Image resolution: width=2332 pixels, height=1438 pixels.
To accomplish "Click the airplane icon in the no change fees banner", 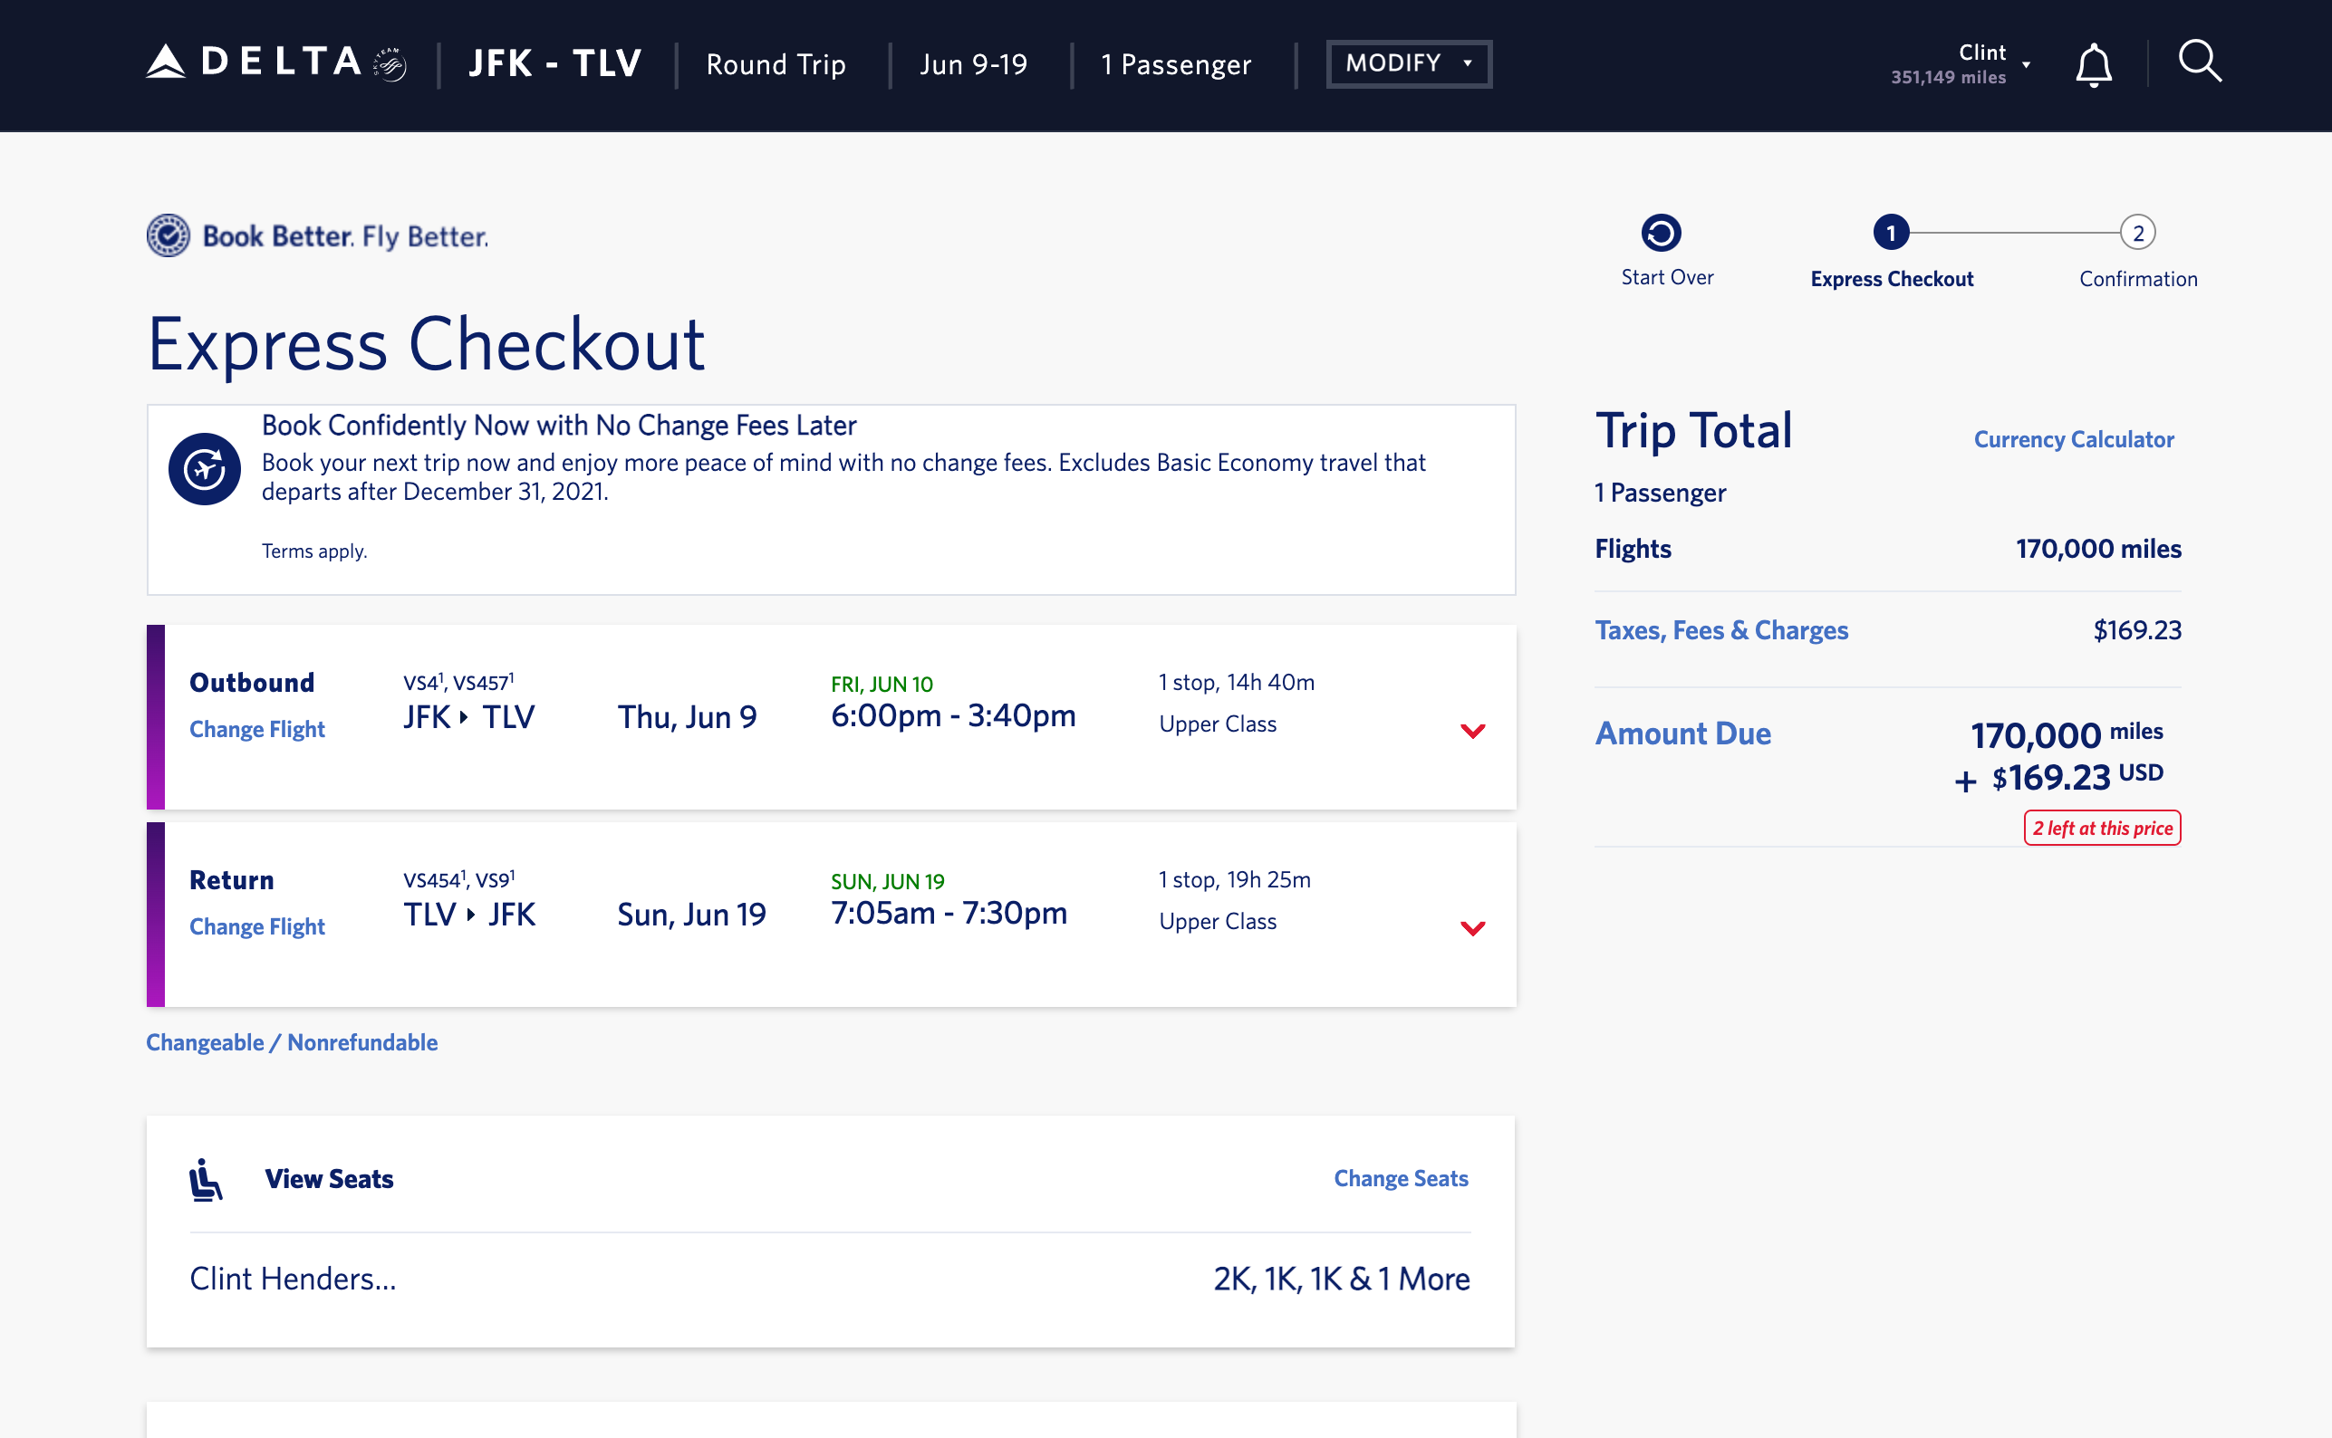I will (x=205, y=469).
